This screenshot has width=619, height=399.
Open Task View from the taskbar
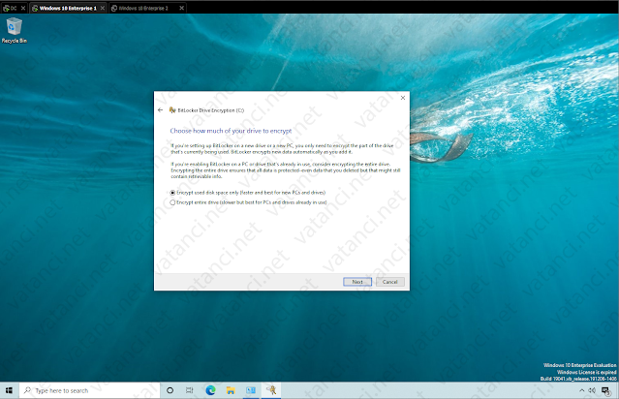(x=190, y=390)
